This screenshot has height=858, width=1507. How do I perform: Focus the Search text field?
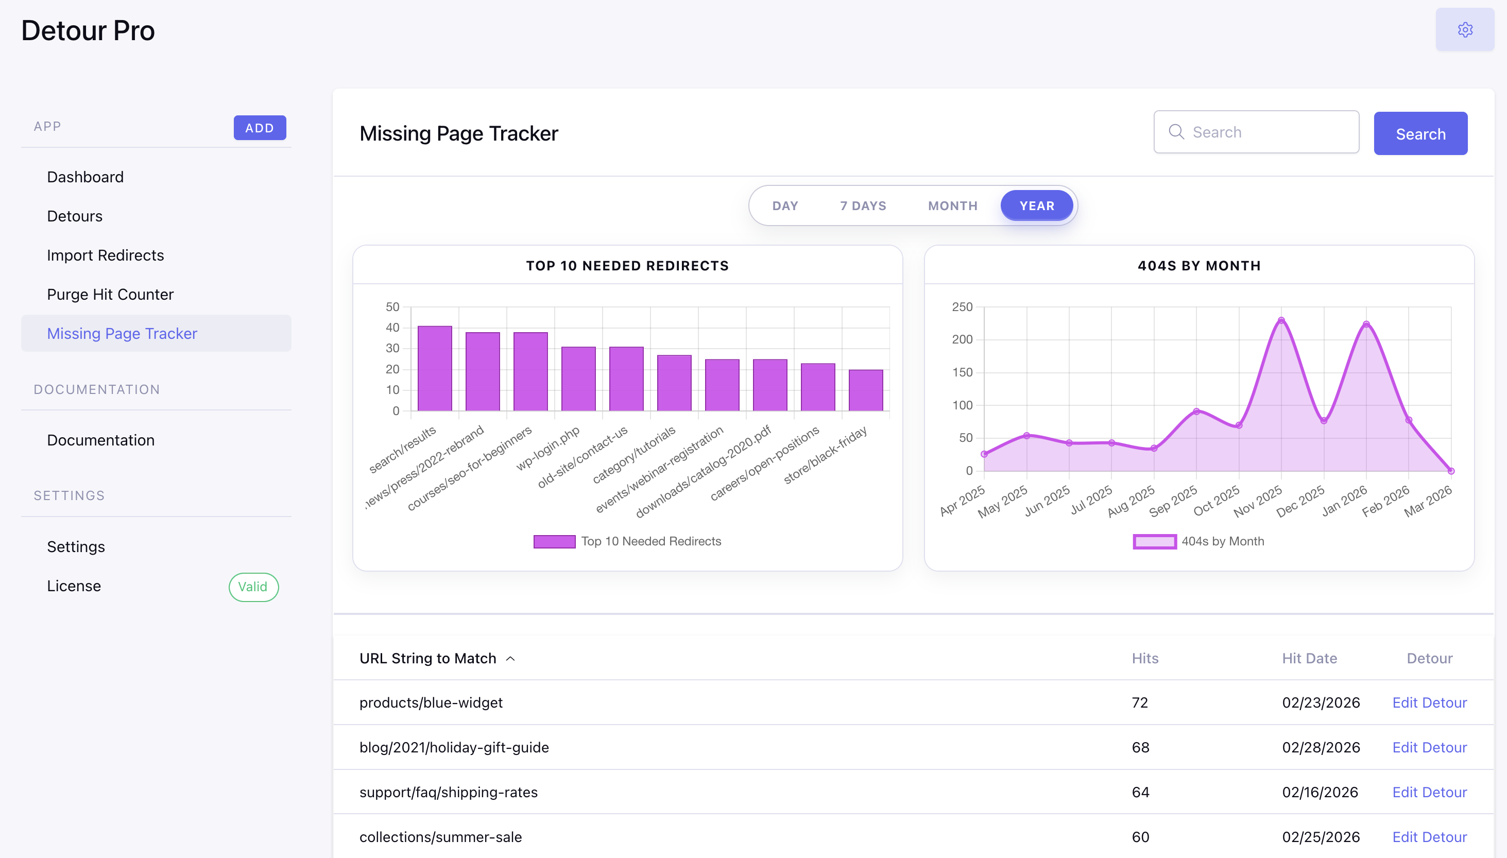1266,132
